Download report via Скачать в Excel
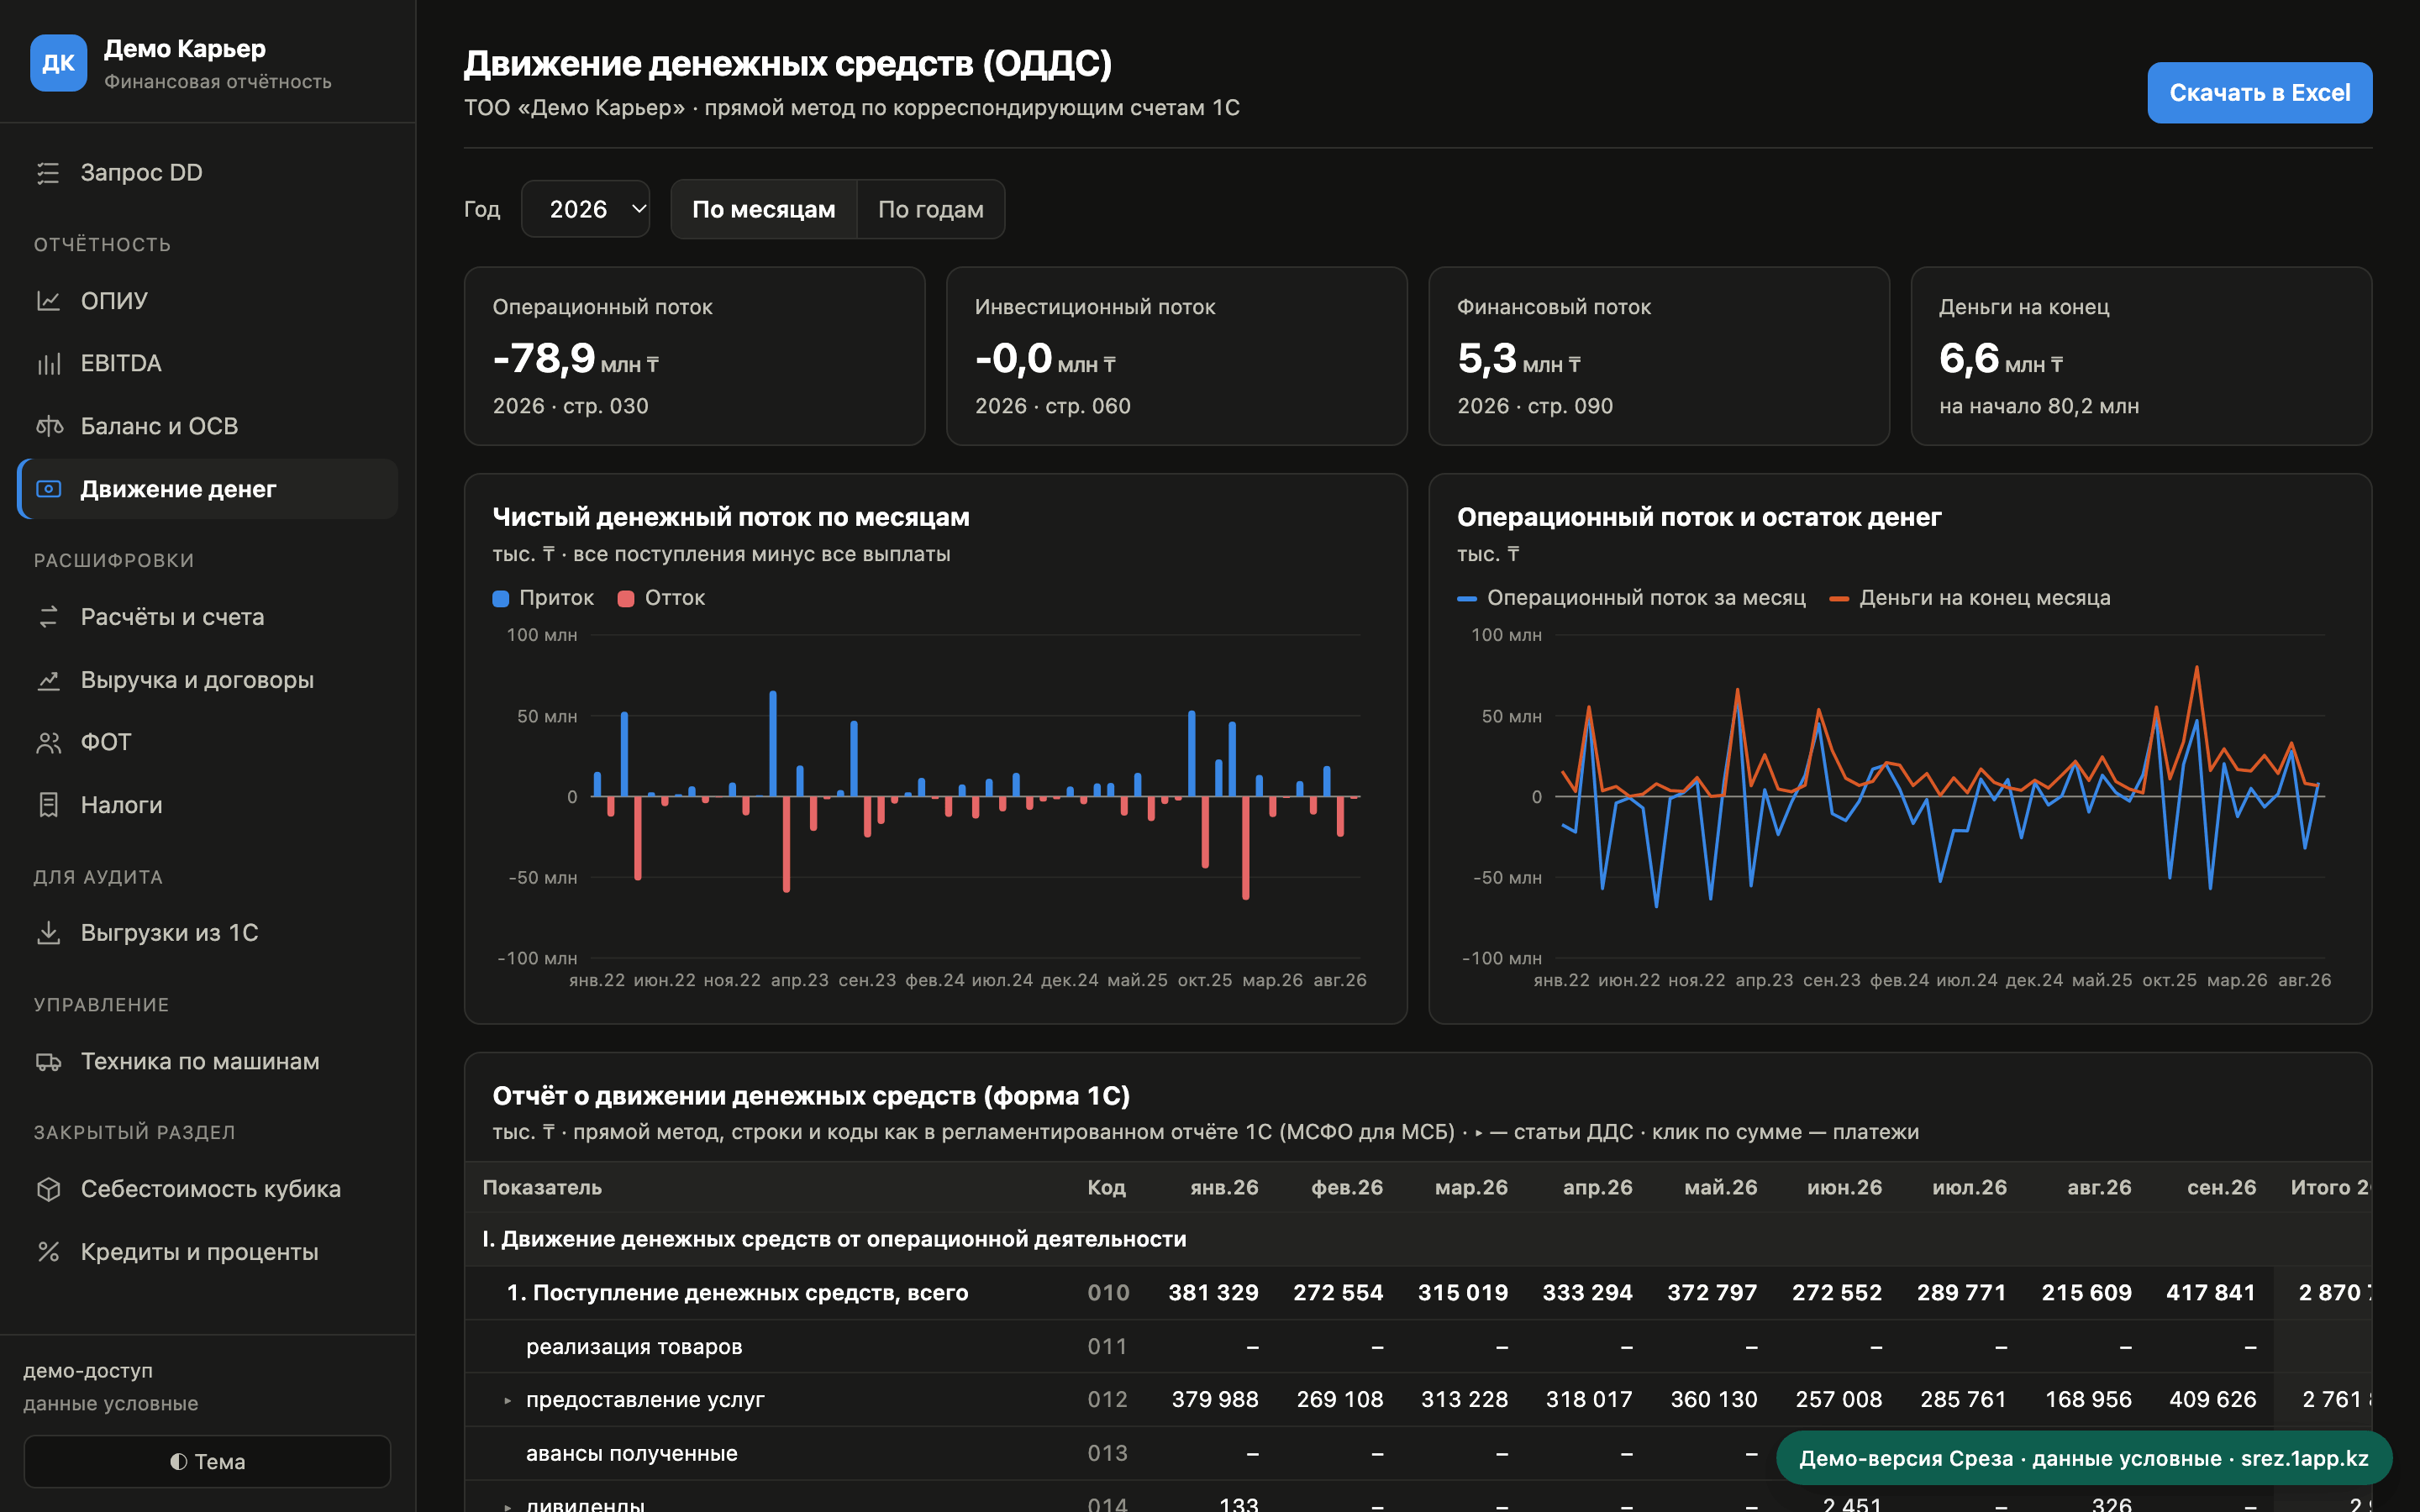Viewport: 2420px width, 1512px height. point(2260,93)
